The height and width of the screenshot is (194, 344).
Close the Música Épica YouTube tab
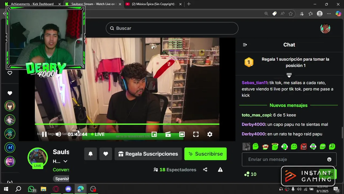point(180,4)
